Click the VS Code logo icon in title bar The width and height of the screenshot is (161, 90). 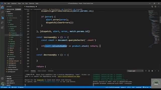(2, 3)
